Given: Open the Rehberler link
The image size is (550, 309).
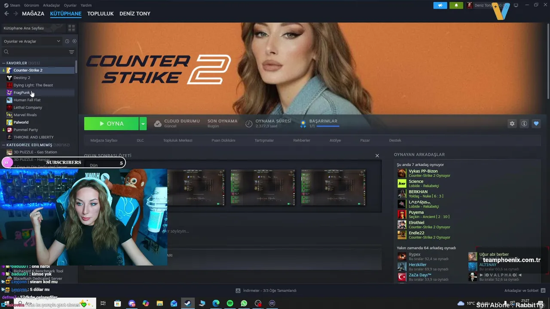Looking at the screenshot, I should (302, 140).
